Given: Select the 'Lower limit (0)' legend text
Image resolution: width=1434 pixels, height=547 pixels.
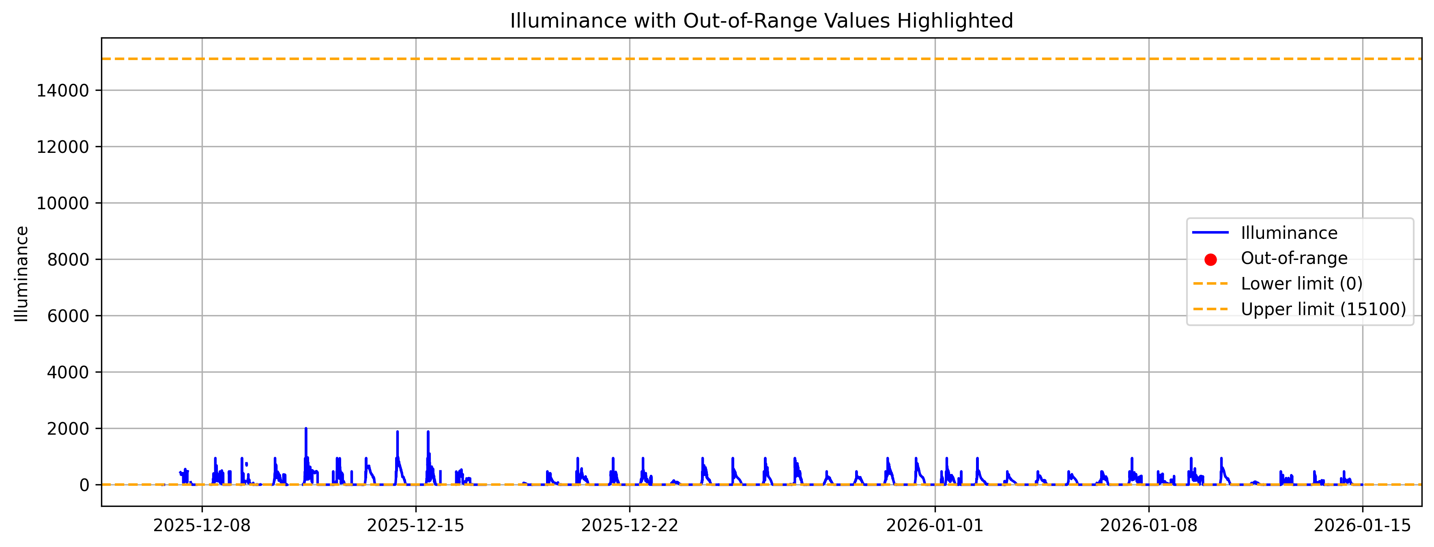Looking at the screenshot, I should click(x=1301, y=284).
